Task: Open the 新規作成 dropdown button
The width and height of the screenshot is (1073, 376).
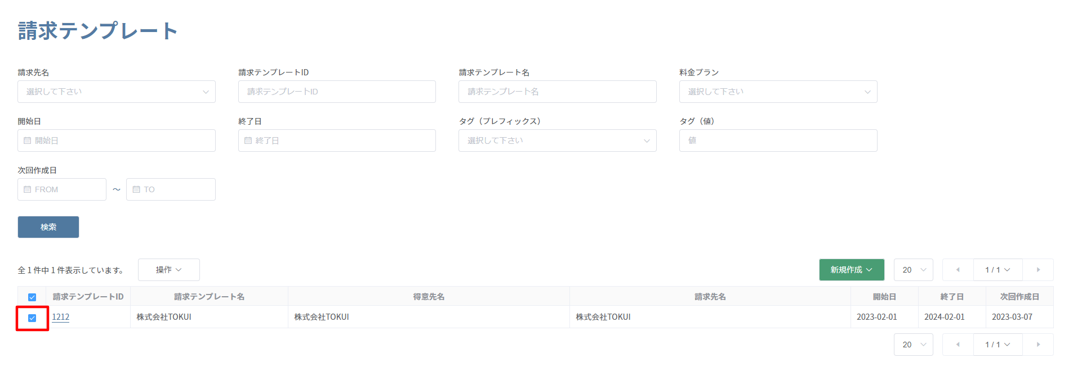Action: coord(852,270)
